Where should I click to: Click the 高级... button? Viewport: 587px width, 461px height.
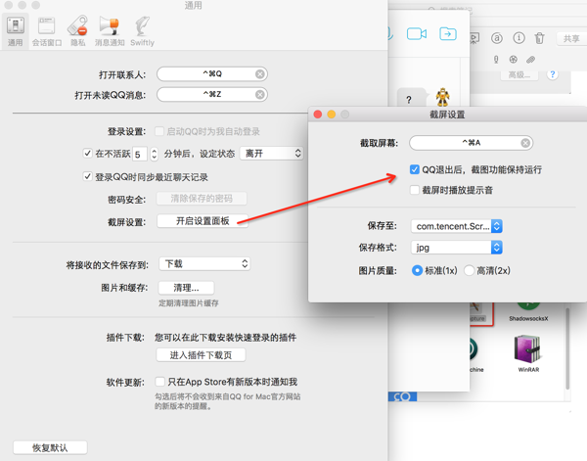(519, 75)
